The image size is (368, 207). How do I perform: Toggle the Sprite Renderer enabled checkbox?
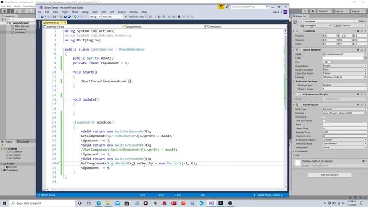click(x=301, y=50)
